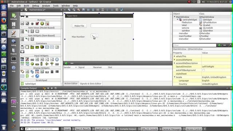This screenshot has height=131, width=233.
Task: Collapse the locale property
Action: click(175, 77)
